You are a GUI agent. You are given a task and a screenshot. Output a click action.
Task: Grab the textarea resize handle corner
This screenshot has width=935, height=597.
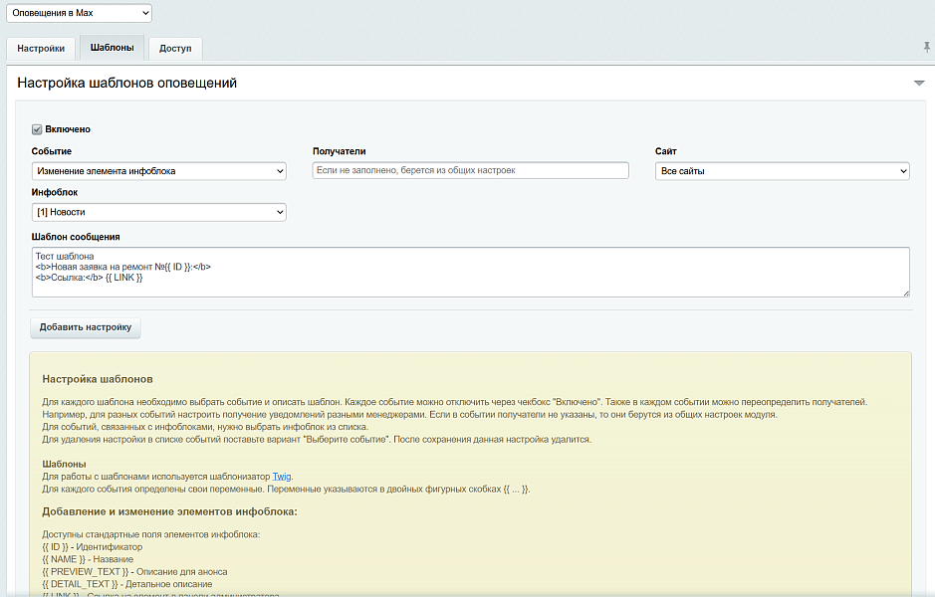906,293
